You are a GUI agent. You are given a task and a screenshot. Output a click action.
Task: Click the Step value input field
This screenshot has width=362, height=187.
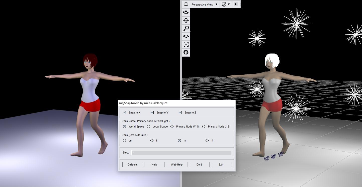[x=181, y=152]
